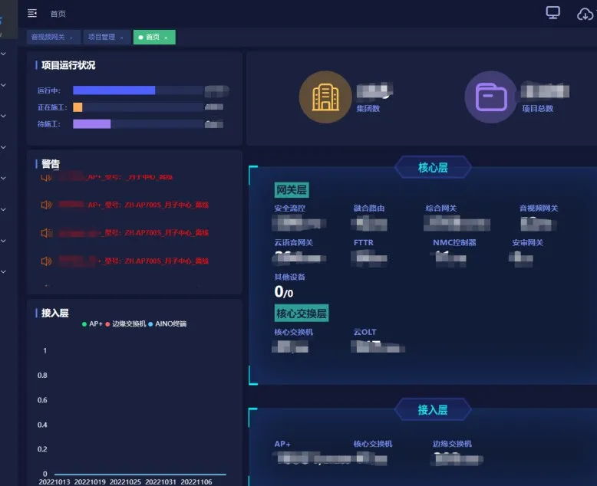Switch to the 音视频网关 tab
This screenshot has height=486, width=597.
point(48,37)
